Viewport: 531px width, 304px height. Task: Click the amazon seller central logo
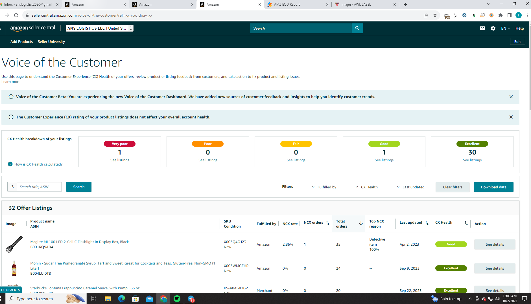click(33, 28)
